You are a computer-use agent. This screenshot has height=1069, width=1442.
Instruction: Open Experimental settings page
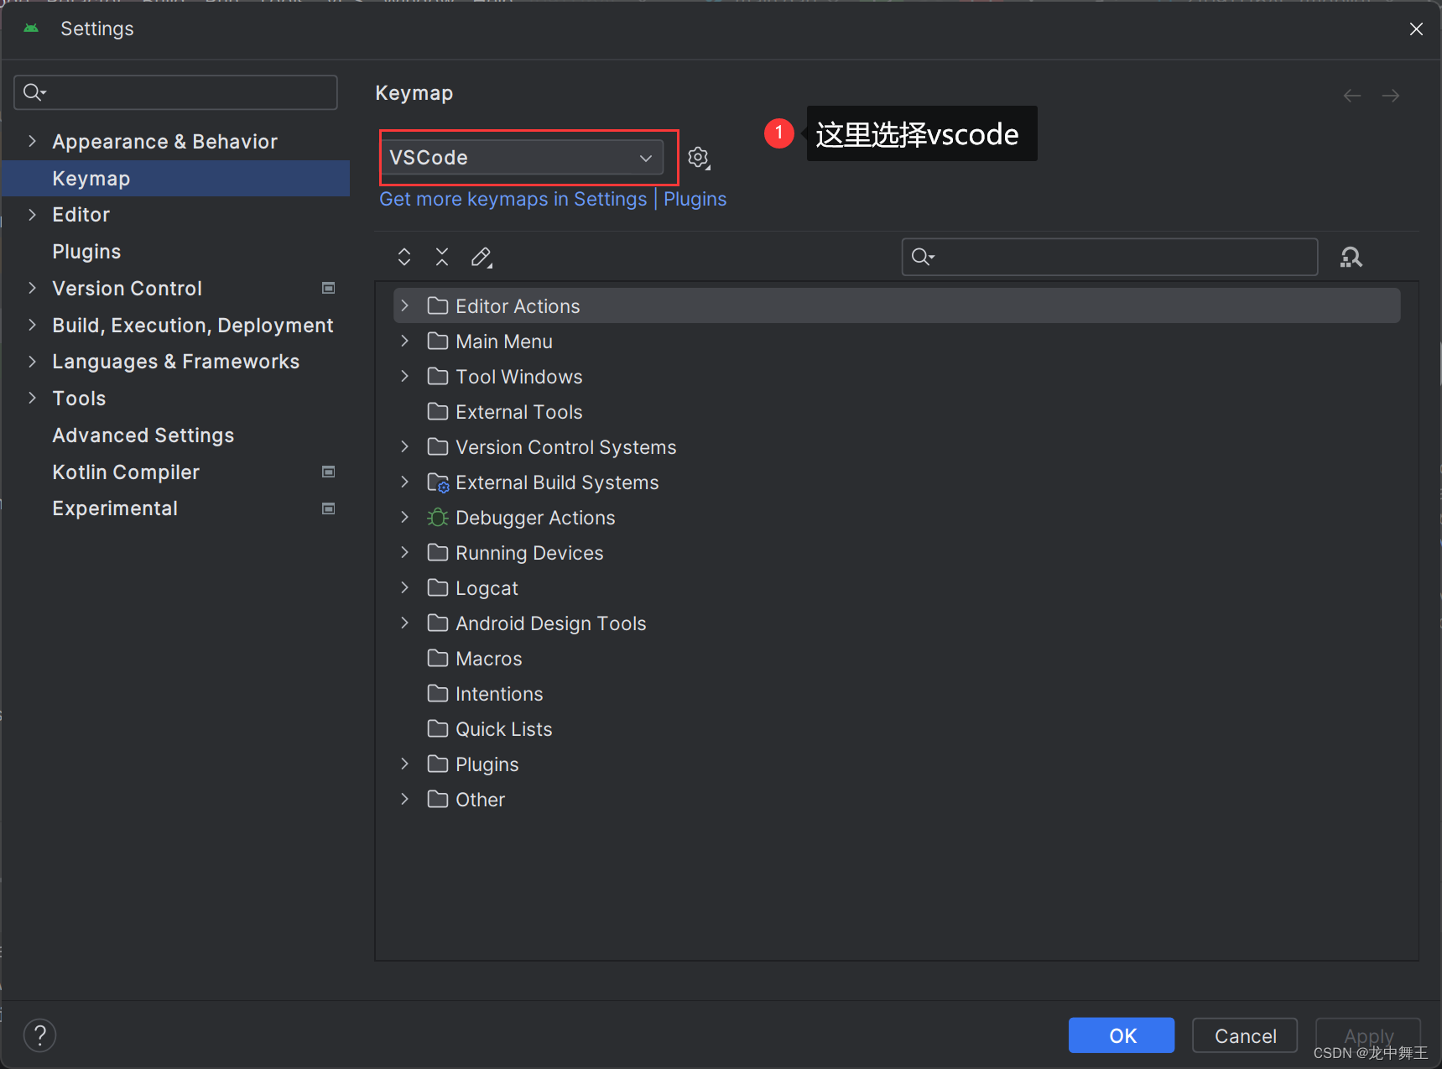(x=175, y=508)
